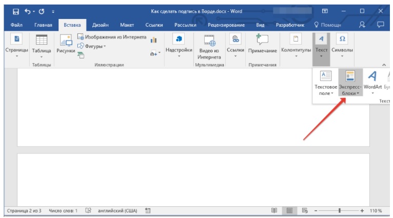This screenshot has height=218, width=393.
Task: Open the Главная tab
Action: tap(43, 25)
